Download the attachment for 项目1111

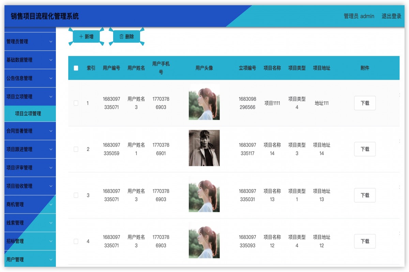pos(365,103)
